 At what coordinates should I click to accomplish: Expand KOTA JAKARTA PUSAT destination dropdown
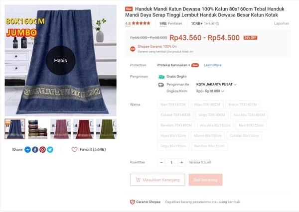(x=216, y=85)
